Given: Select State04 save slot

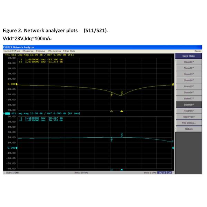Looking at the screenshot, I should [x=188, y=80].
